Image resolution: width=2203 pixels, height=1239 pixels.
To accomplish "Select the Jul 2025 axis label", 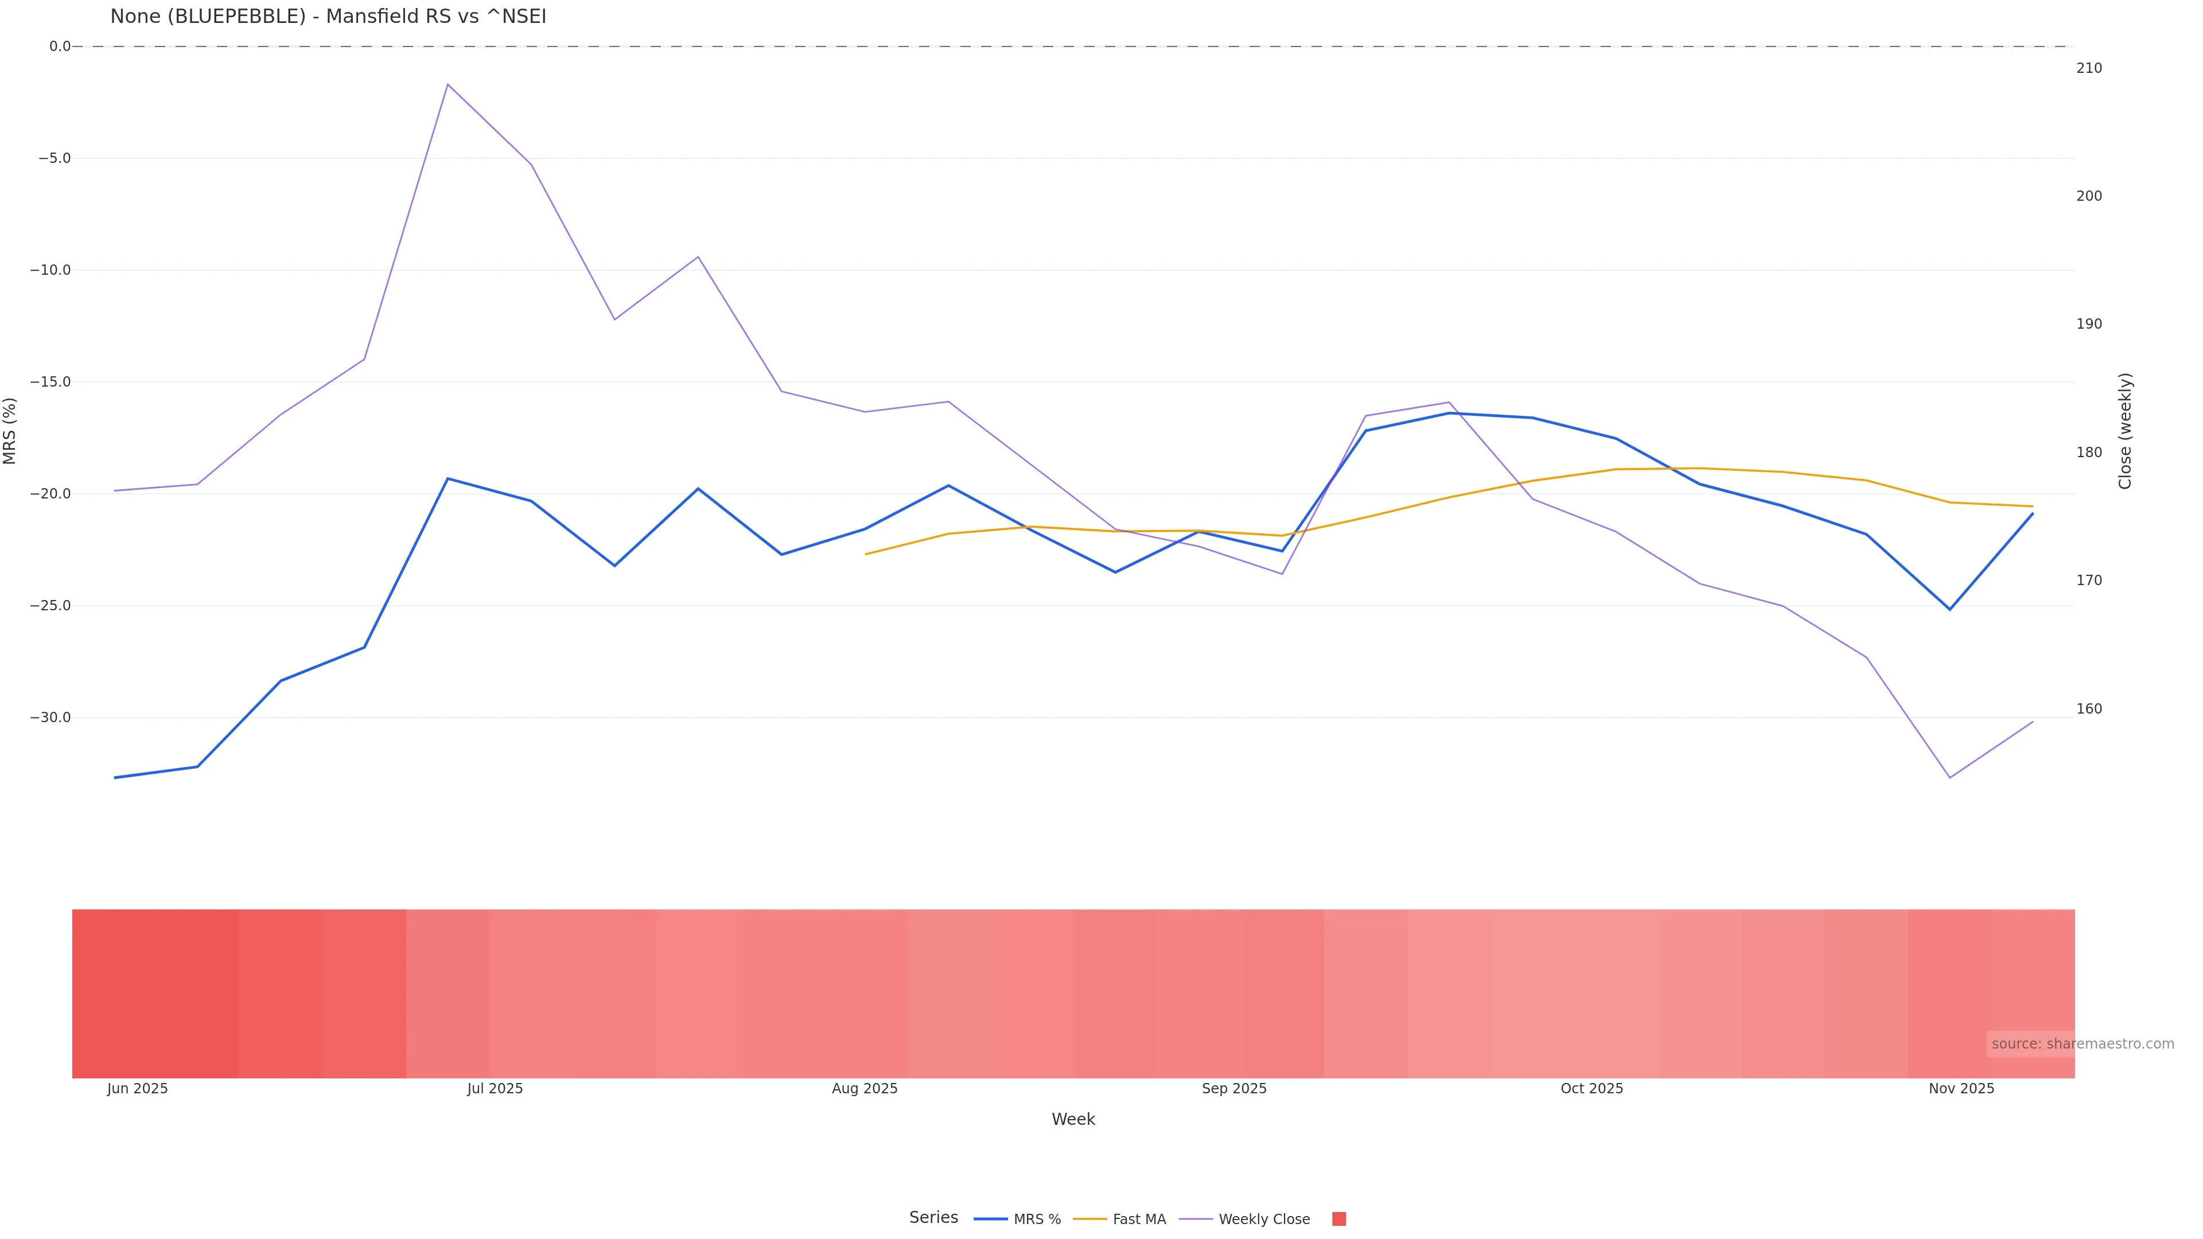I will [x=495, y=1089].
